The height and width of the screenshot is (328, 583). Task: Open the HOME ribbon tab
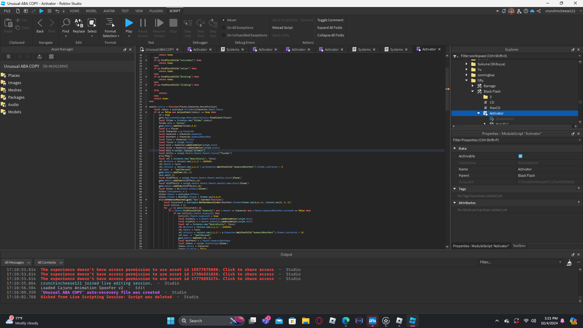click(74, 11)
